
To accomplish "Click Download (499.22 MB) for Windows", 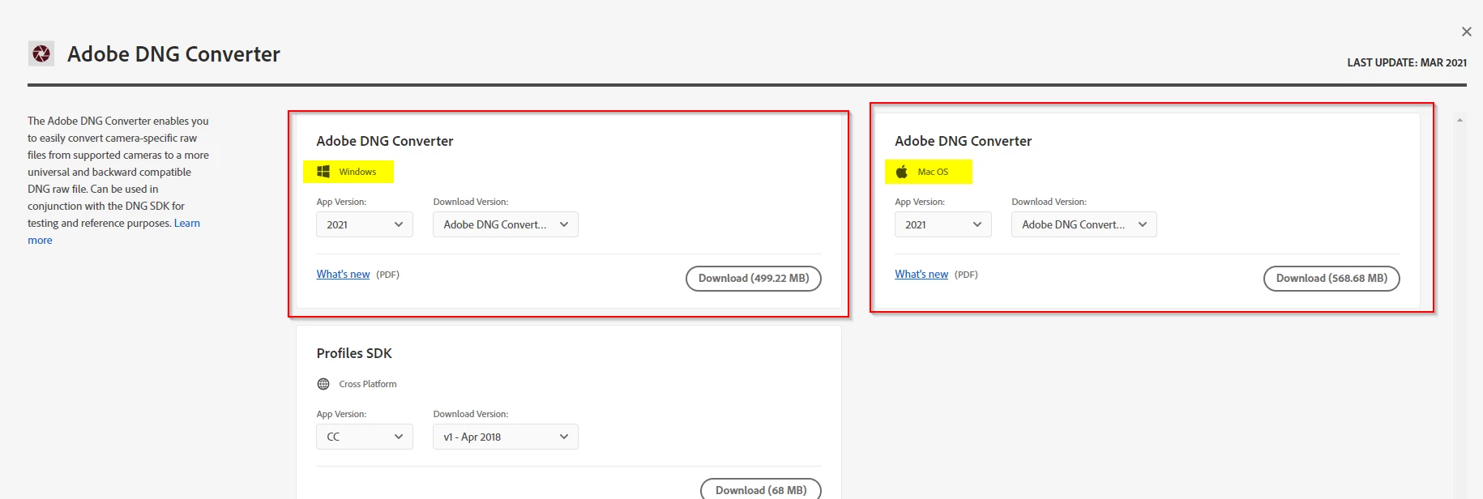I will click(x=754, y=278).
